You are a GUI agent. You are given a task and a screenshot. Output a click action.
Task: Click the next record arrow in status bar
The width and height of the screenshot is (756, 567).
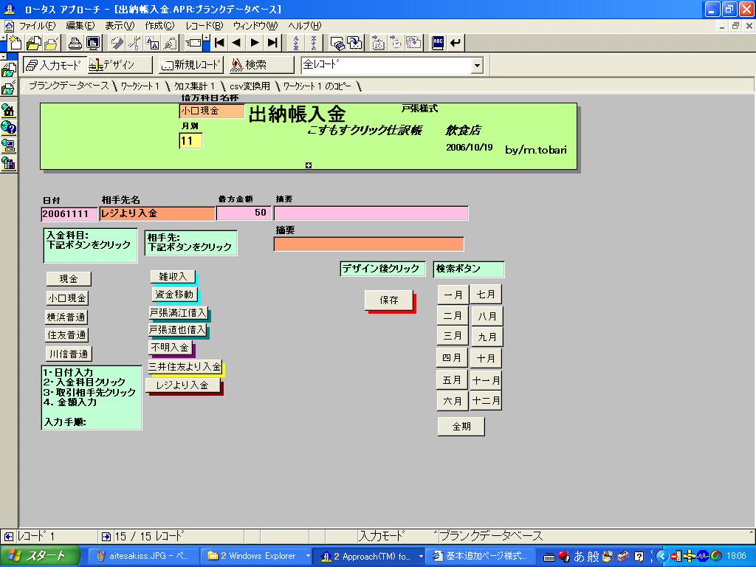[106, 536]
